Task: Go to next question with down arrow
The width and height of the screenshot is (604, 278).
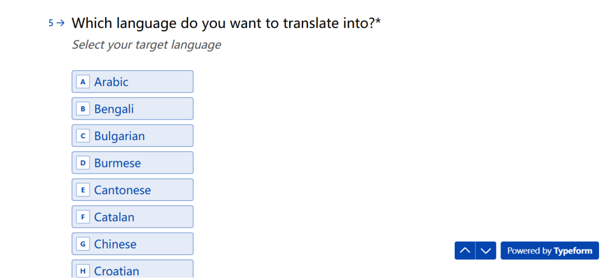Action: tap(486, 251)
